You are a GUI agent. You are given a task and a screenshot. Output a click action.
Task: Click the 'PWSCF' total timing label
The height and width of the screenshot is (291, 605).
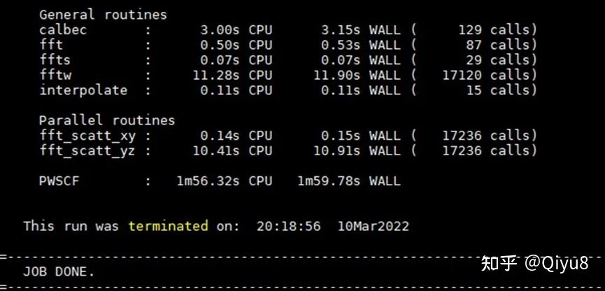59,181
